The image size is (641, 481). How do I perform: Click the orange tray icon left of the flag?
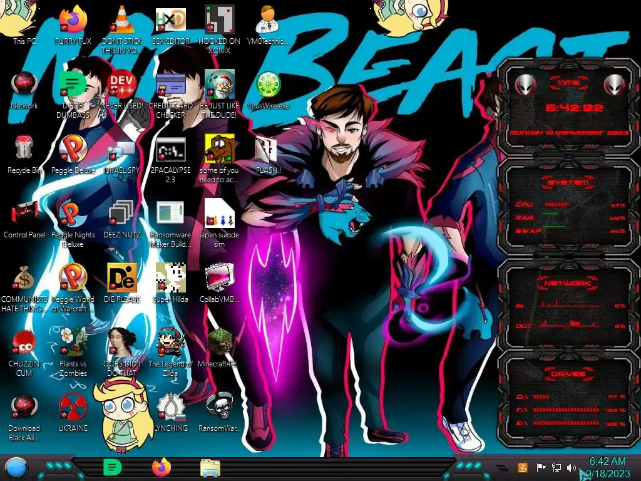pos(523,467)
